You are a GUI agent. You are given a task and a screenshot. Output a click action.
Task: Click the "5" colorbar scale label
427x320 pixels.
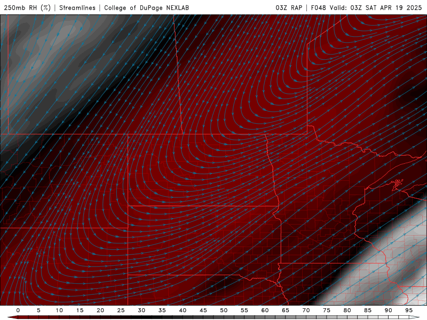(38, 310)
